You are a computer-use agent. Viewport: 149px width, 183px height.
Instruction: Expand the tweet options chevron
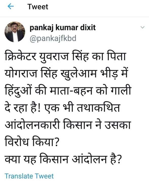pyautogui.click(x=142, y=27)
